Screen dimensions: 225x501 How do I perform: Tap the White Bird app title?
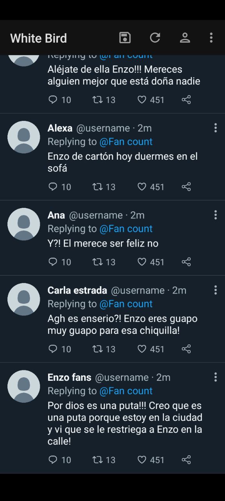point(39,38)
